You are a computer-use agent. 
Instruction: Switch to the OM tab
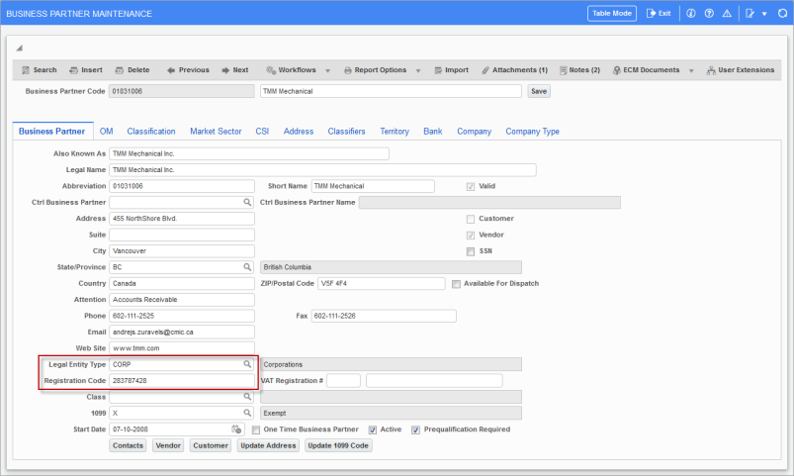pos(107,132)
